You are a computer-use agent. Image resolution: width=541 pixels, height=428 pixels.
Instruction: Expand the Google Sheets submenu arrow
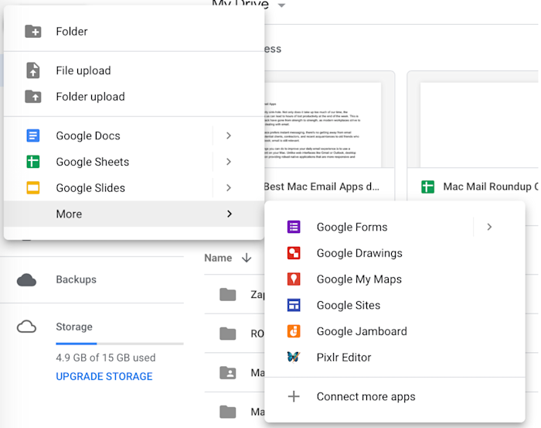[229, 162]
